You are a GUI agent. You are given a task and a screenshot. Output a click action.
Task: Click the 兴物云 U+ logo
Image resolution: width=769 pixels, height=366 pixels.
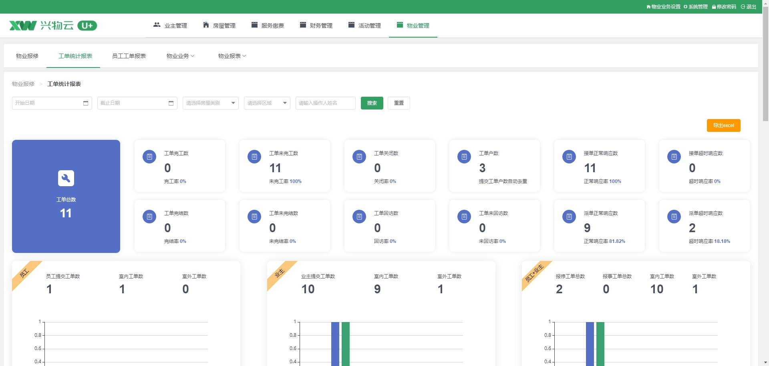pos(53,26)
